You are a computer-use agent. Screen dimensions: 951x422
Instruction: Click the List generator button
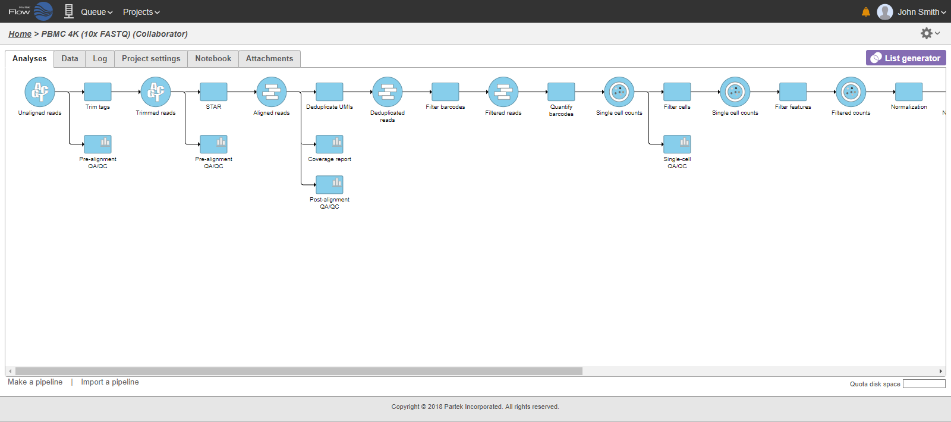(x=905, y=58)
